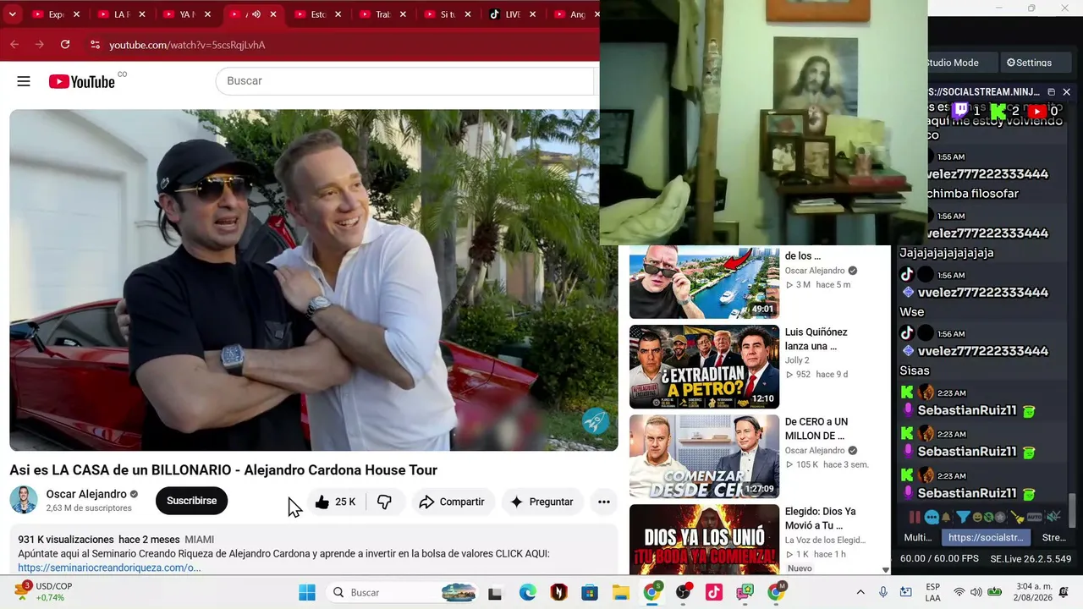Click the rocket channel watermark on the video
1083x609 pixels.
(x=596, y=420)
